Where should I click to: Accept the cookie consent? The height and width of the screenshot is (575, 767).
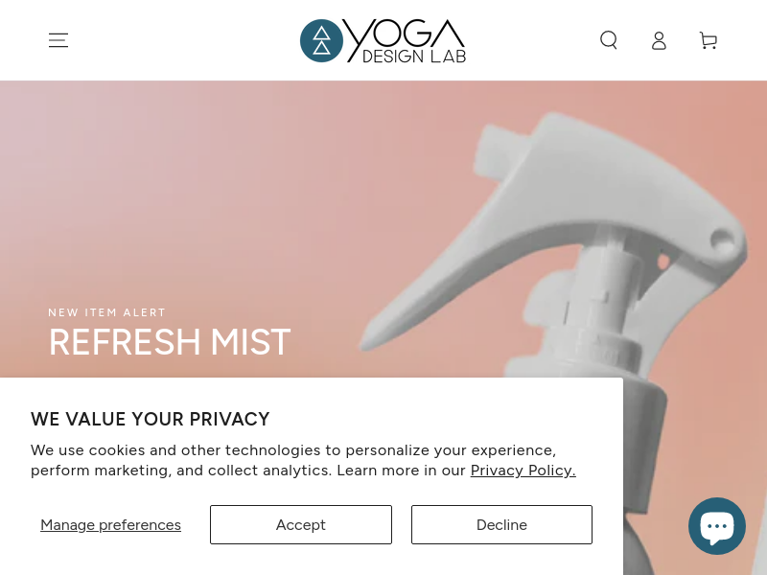[x=301, y=524]
